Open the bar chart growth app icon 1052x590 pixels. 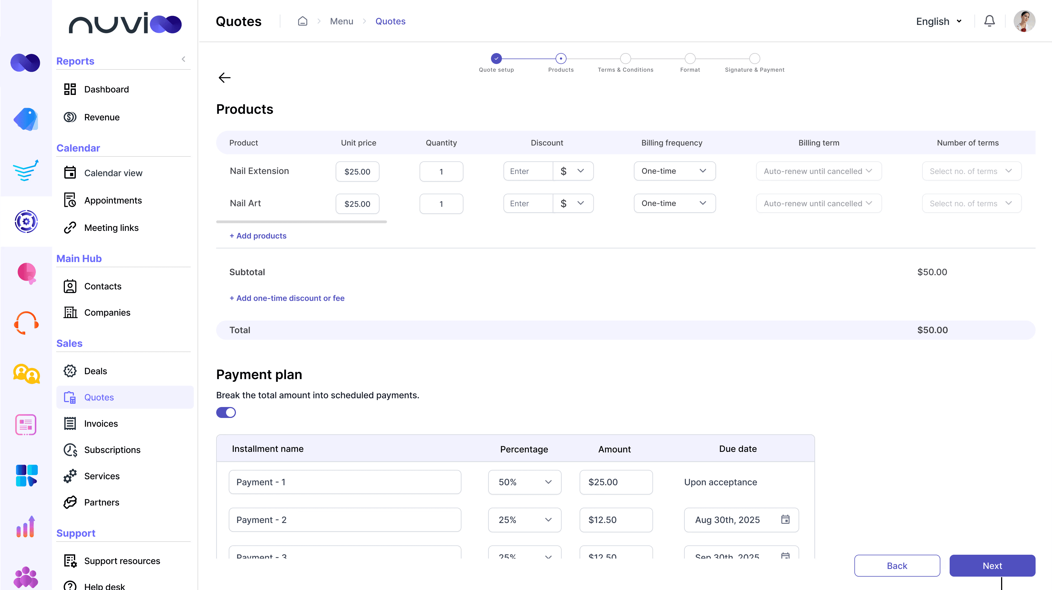click(x=26, y=527)
